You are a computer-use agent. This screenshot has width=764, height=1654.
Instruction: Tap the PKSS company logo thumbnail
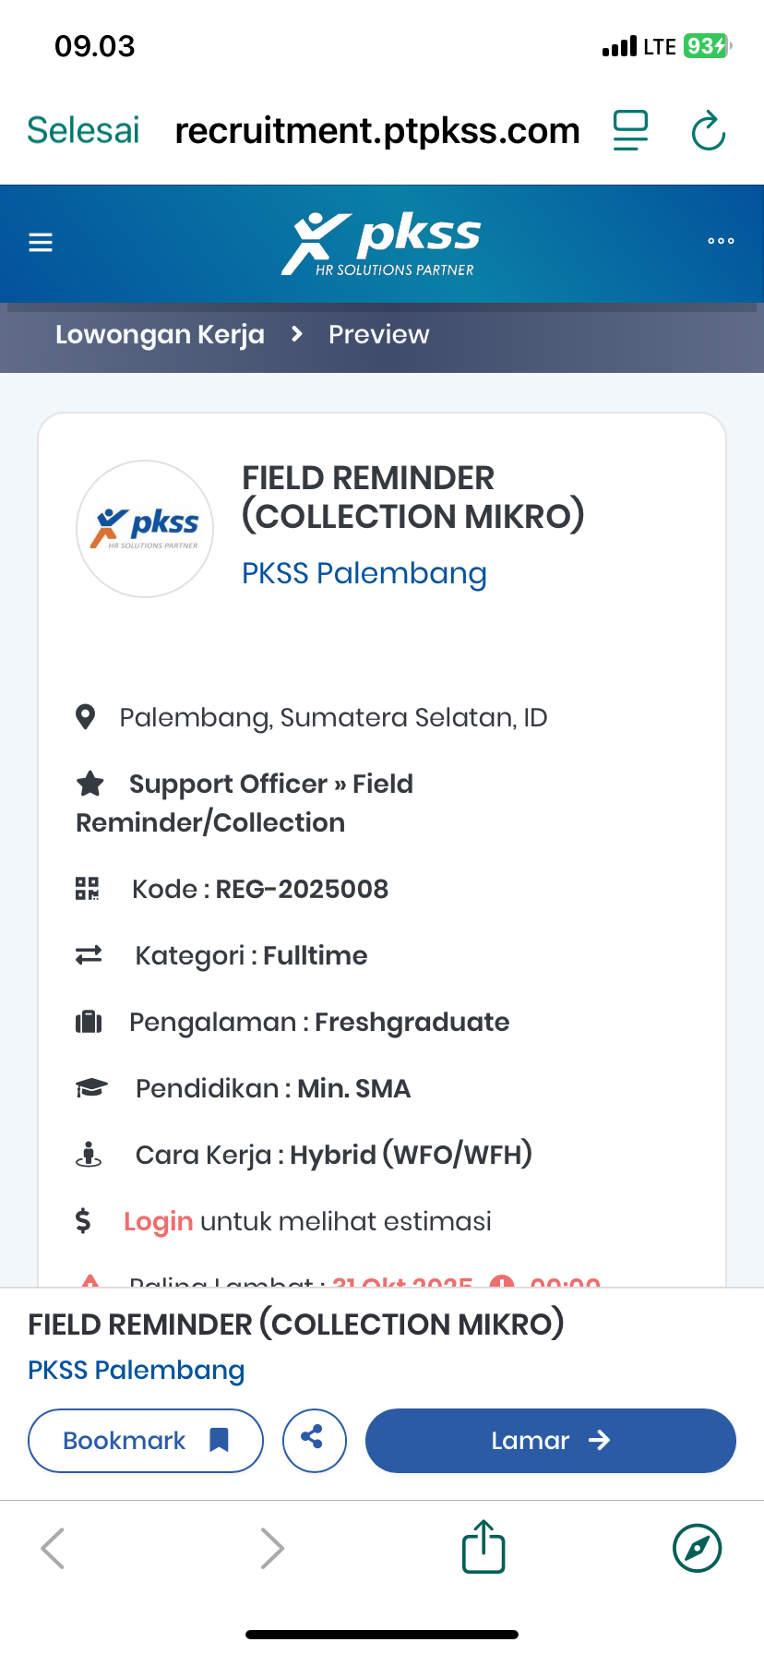tap(145, 529)
